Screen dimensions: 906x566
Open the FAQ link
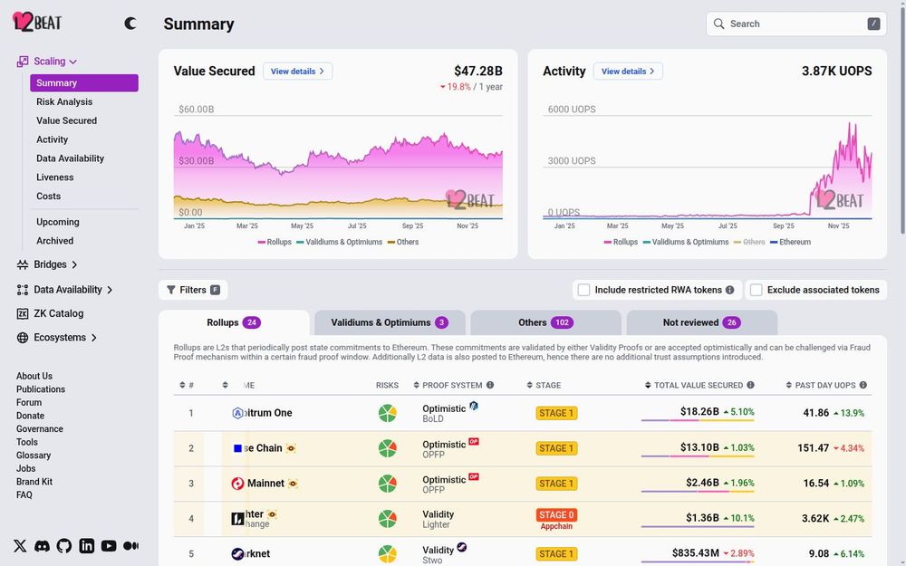coord(24,495)
